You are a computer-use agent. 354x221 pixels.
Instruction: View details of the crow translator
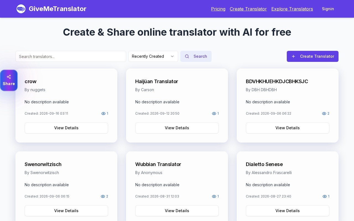click(66, 128)
